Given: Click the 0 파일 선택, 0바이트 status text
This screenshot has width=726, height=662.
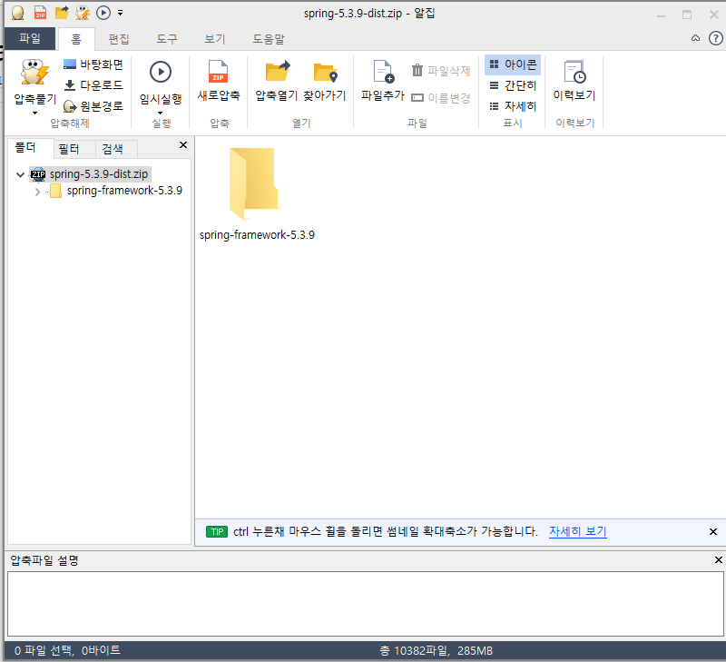Looking at the screenshot, I should pos(67,650).
